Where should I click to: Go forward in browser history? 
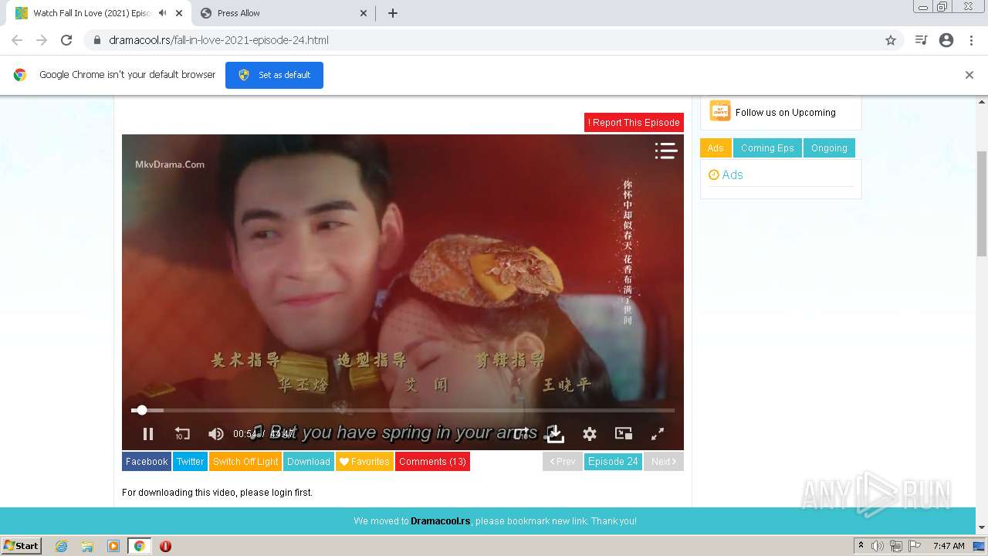pos(42,40)
